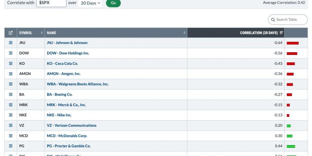Open the VZ - Verizon Communications link
The image size is (312, 156).
click(72, 125)
